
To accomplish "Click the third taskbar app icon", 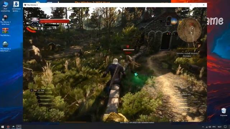I will pos(14,127).
